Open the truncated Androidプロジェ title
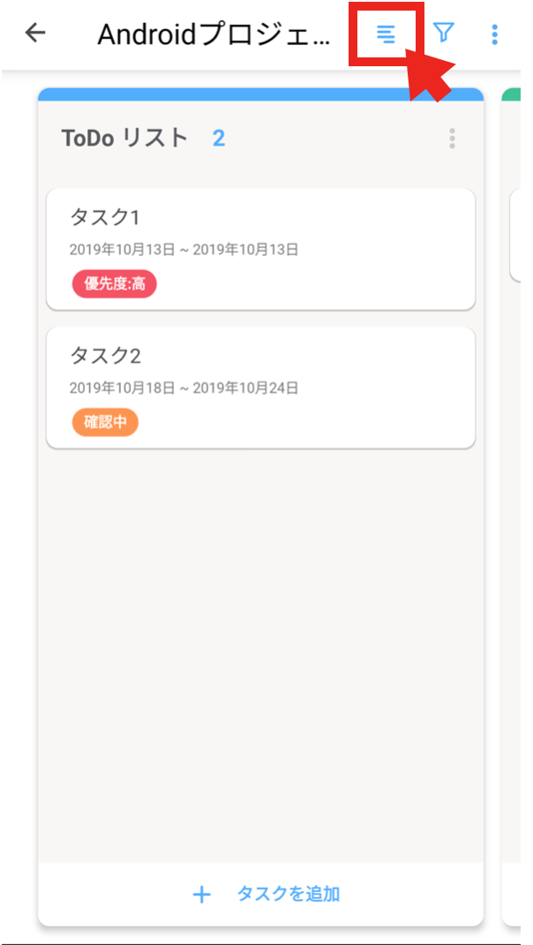This screenshot has height=945, width=533. 212,34
